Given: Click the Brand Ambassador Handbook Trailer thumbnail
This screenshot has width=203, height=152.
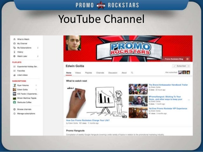Looking at the screenshot, I should coord(138,89).
